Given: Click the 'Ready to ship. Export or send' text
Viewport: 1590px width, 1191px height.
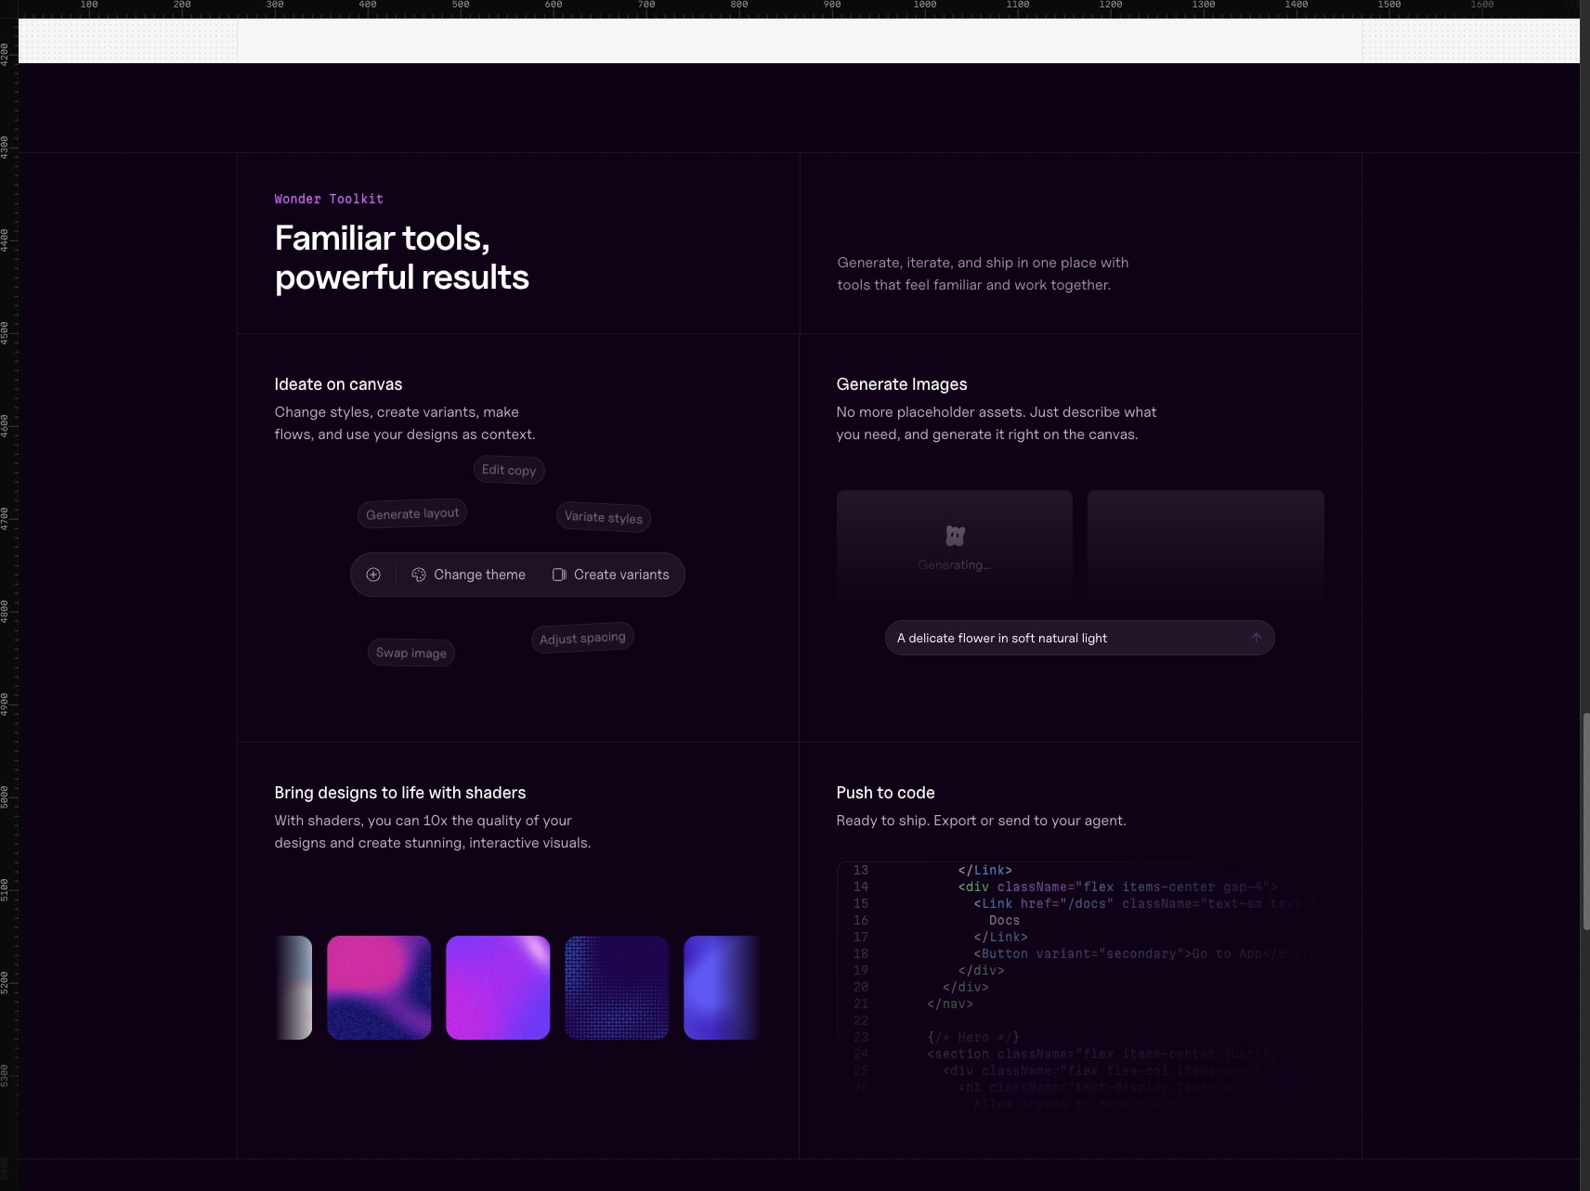Looking at the screenshot, I should (981, 821).
